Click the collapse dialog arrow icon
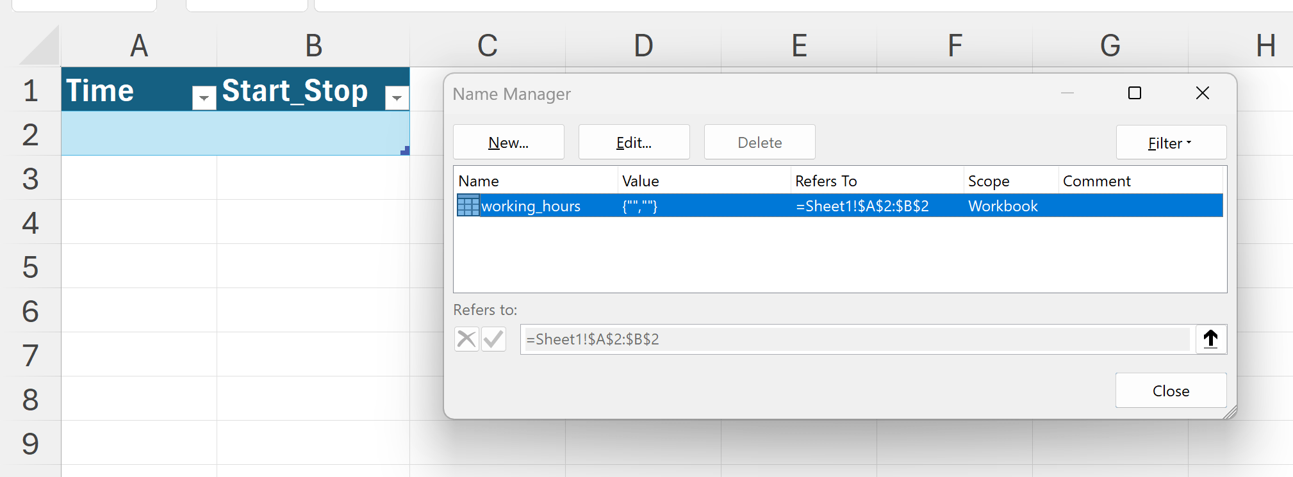 click(x=1210, y=339)
